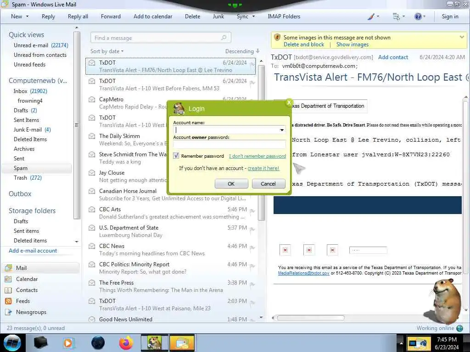Click the first broken image placeholder in email

(285, 250)
